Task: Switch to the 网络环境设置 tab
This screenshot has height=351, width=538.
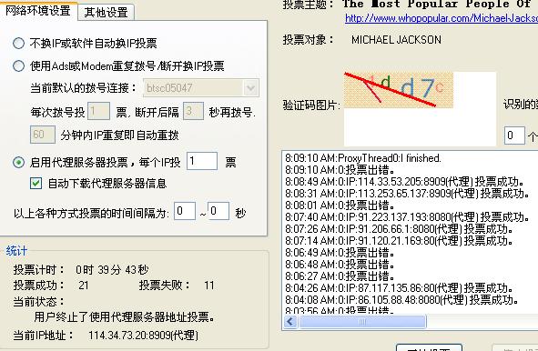Action: coord(38,11)
